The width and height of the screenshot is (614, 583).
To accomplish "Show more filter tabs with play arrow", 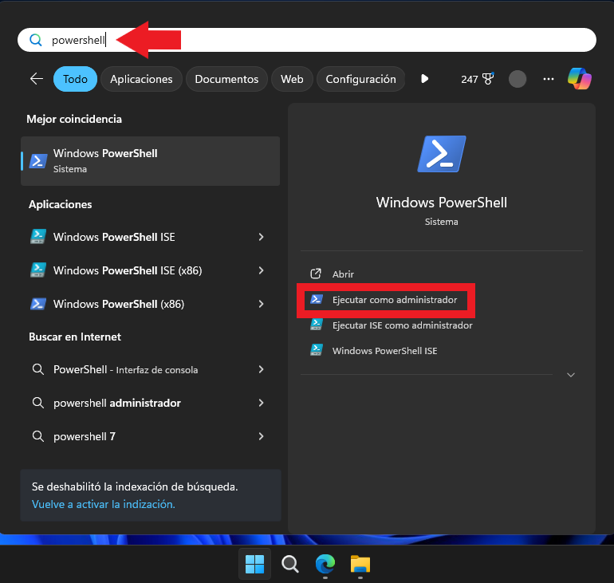I will click(x=424, y=79).
